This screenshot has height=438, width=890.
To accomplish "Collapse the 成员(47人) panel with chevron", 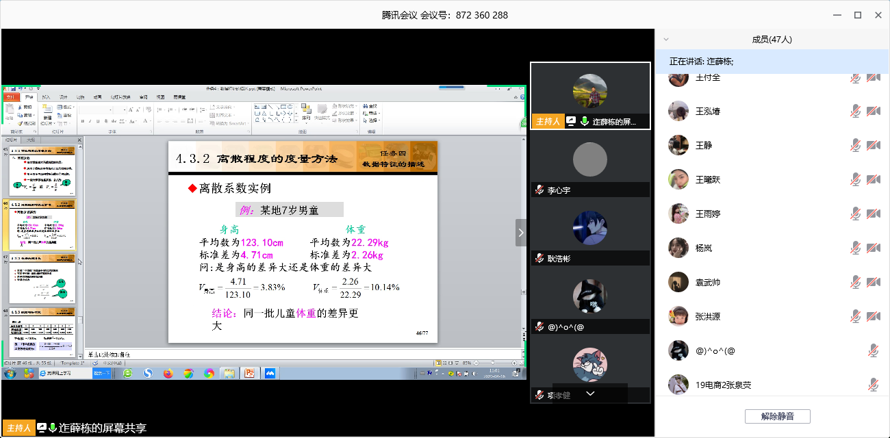I will pyautogui.click(x=666, y=40).
